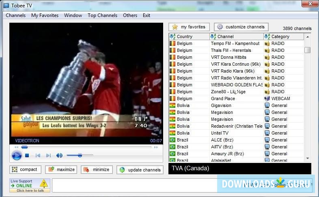This screenshot has height=197, width=319.
Task: Click the Brazil flag in Amaury JR row
Action: tap(172, 154)
